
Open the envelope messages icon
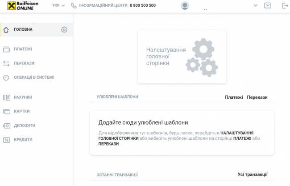click(x=268, y=6)
